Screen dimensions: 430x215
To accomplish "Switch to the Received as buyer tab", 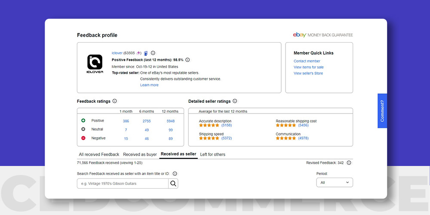I will [x=140, y=154].
